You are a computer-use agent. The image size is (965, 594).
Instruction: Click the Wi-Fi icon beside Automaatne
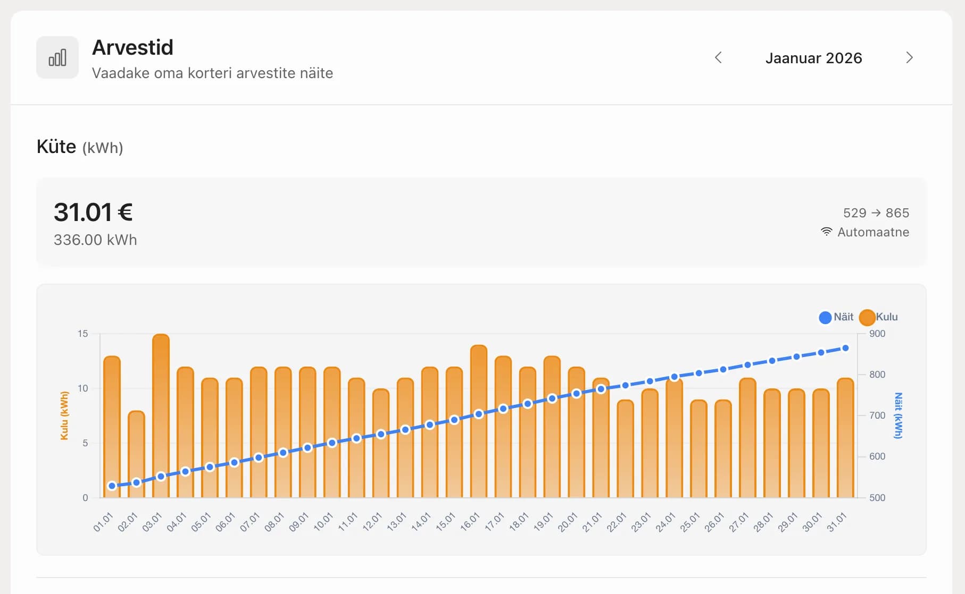click(826, 232)
